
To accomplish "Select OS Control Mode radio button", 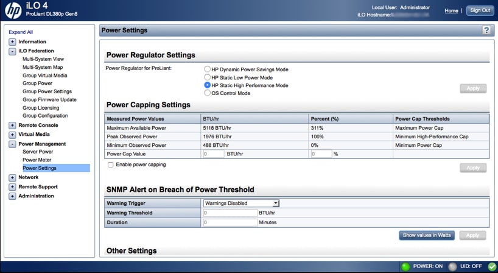I will (x=207, y=93).
